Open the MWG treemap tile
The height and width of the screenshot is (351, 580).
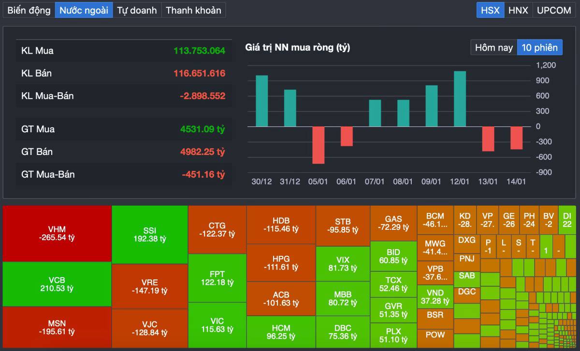435,248
